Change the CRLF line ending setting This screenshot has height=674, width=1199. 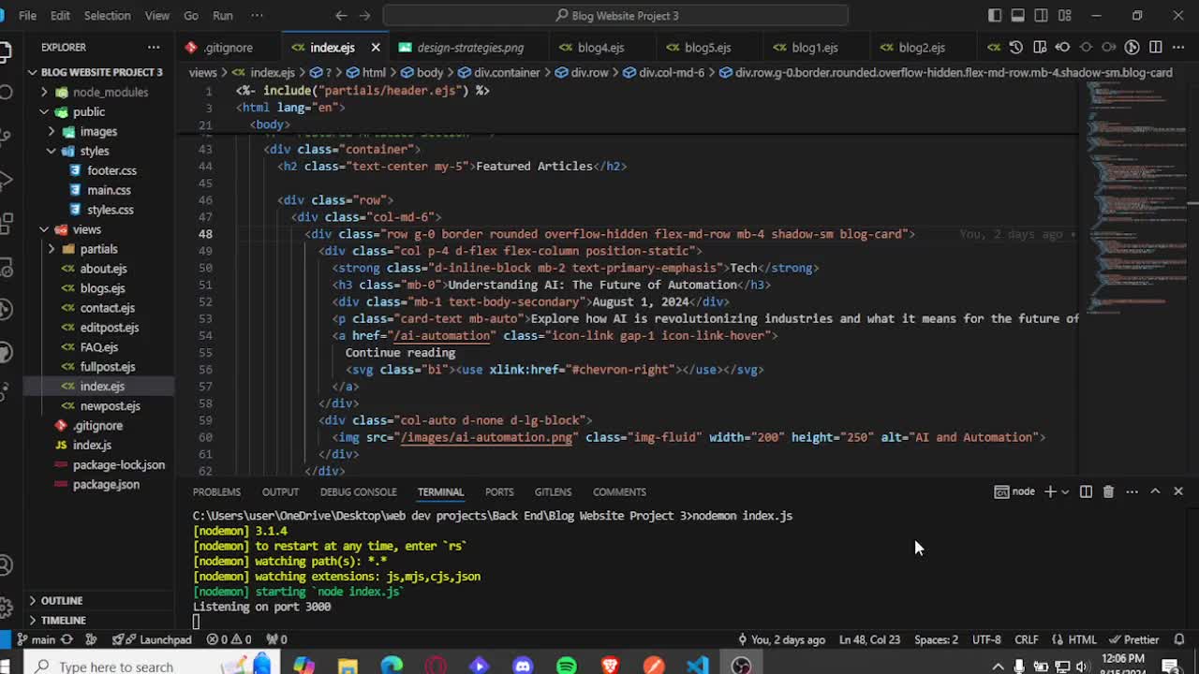tap(1026, 639)
